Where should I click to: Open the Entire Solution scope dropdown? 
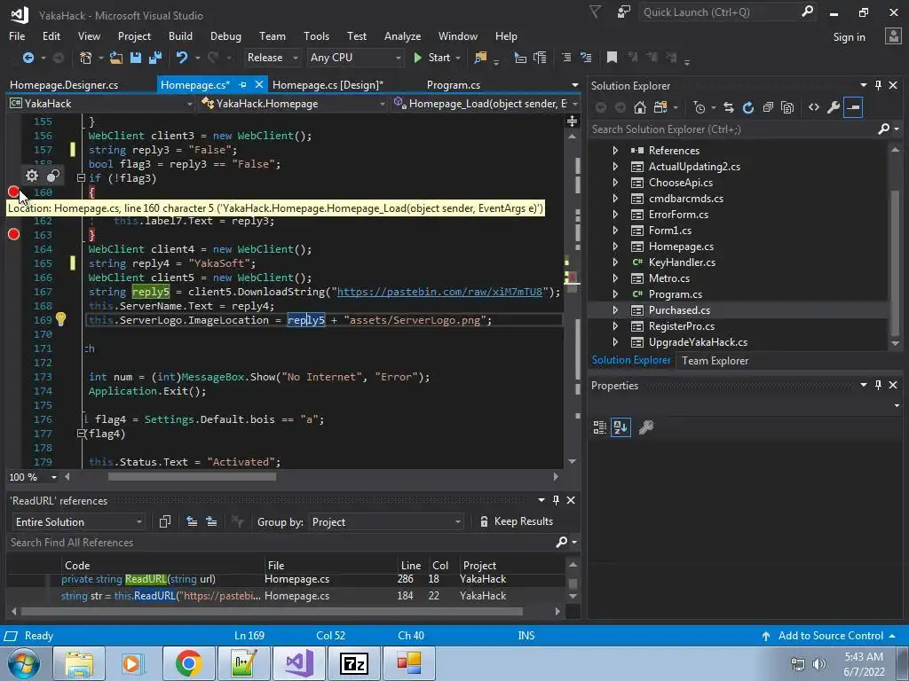pos(78,521)
